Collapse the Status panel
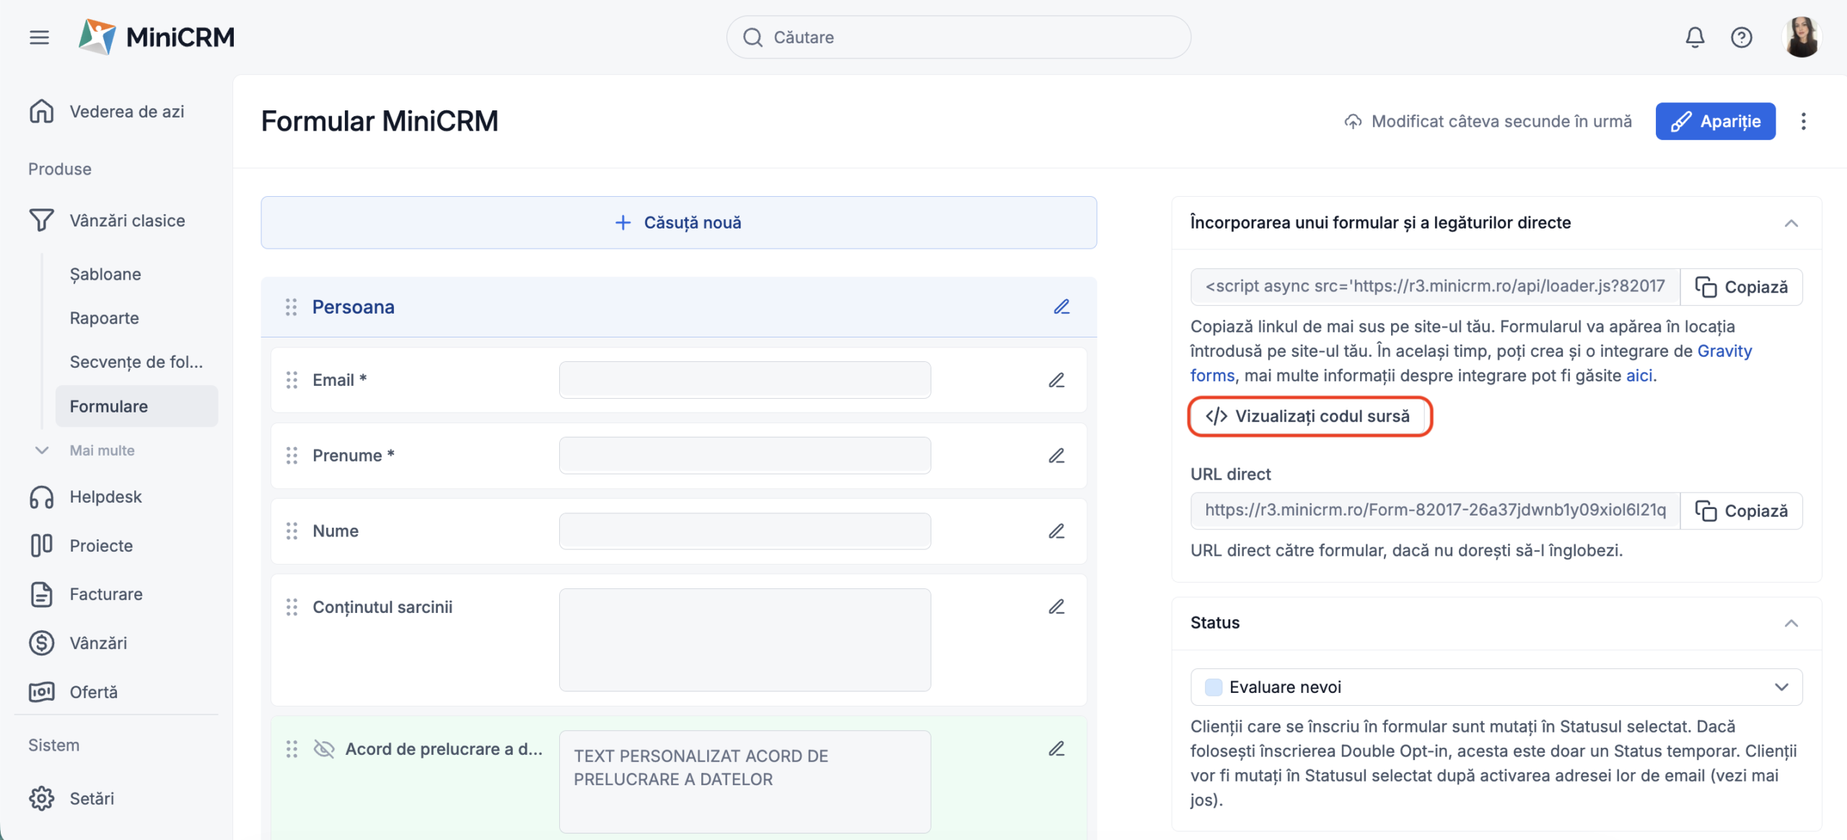This screenshot has height=840, width=1847. click(1791, 623)
